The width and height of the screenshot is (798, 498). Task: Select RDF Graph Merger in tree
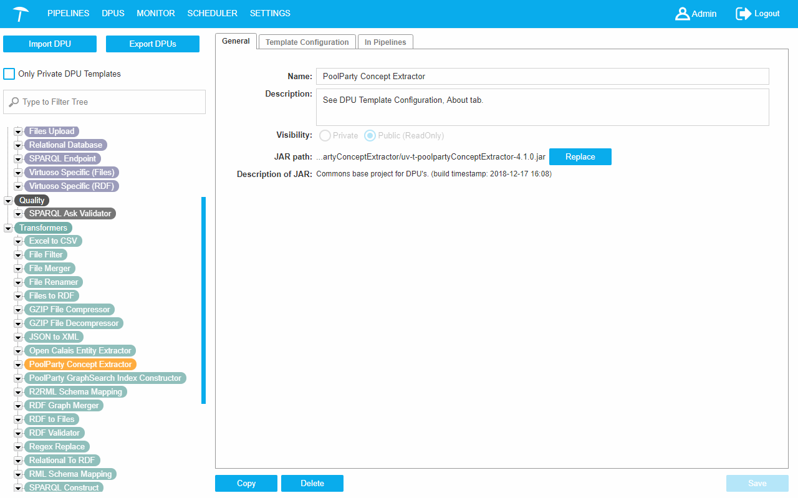pos(64,406)
